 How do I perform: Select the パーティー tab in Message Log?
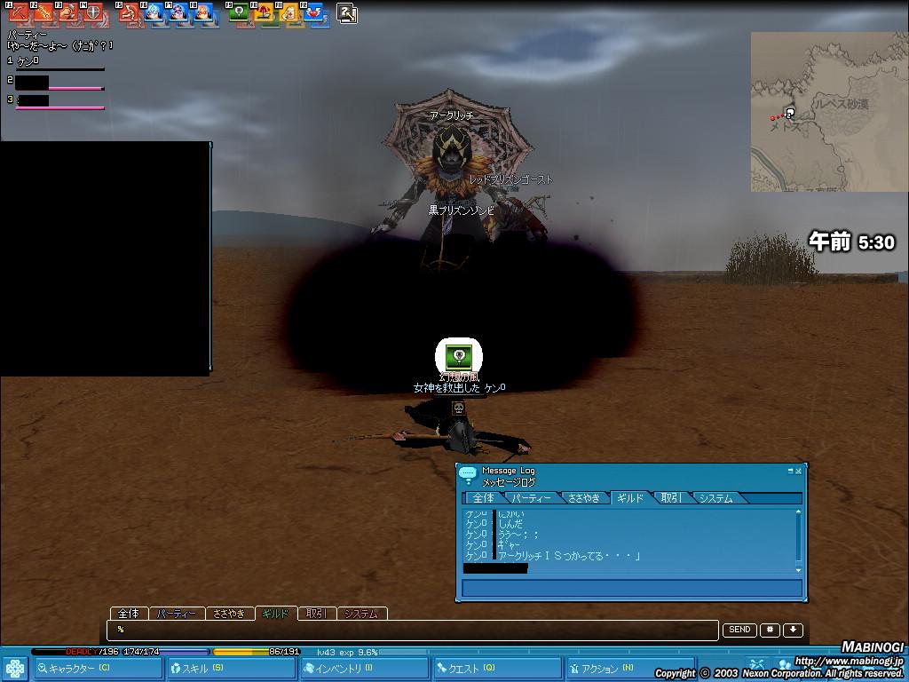[x=532, y=497]
